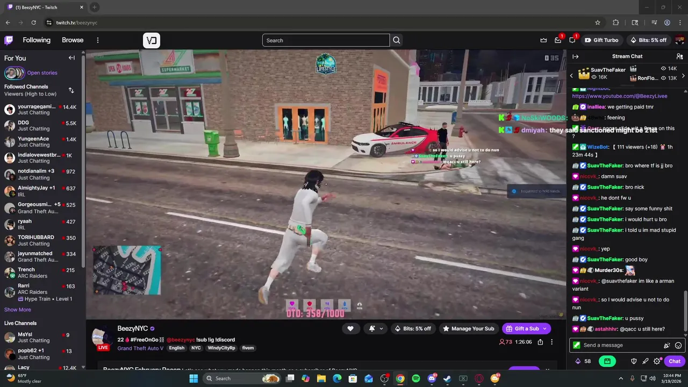The width and height of the screenshot is (688, 387).
Task: Expand the Show More channels list
Action: [x=18, y=310]
